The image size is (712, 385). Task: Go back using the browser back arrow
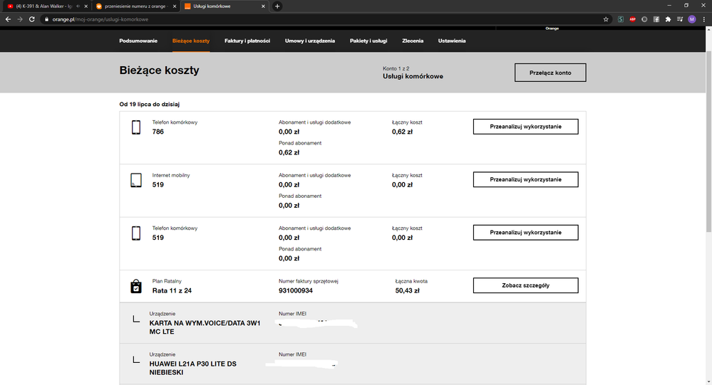point(7,19)
